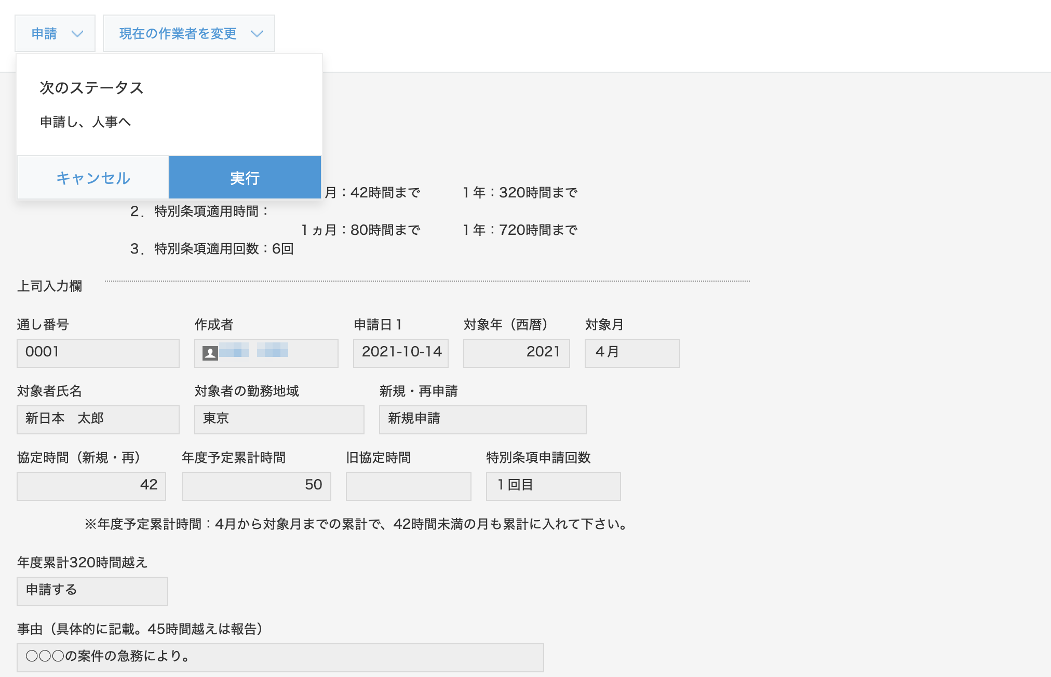1051x677 pixels.
Task: Open the 申請 dropdown button
Action: pyautogui.click(x=55, y=33)
